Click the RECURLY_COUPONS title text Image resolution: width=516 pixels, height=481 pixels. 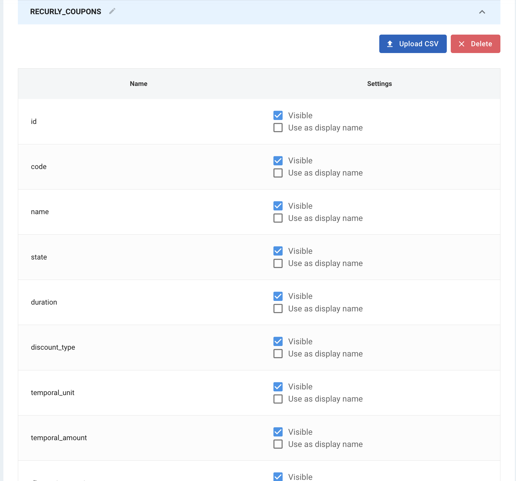[66, 12]
